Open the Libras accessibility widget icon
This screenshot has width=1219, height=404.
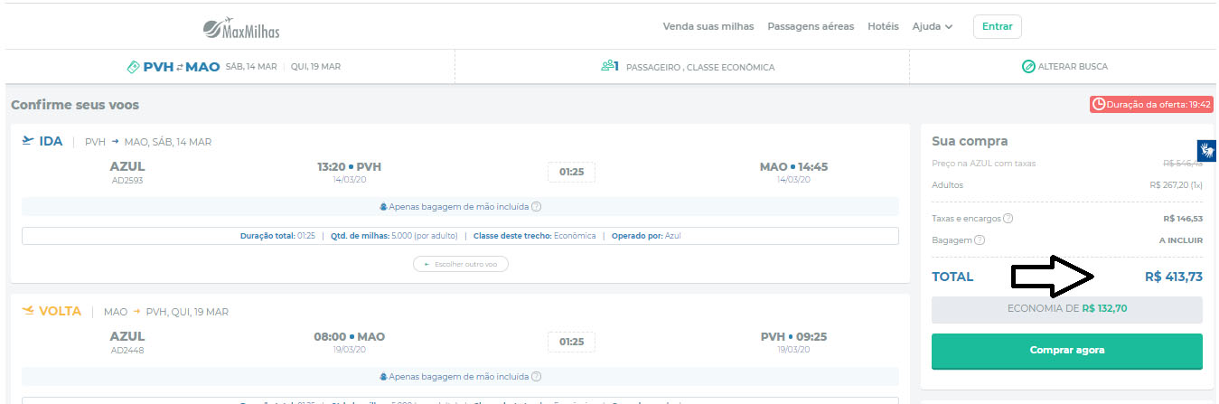pyautogui.click(x=1207, y=150)
